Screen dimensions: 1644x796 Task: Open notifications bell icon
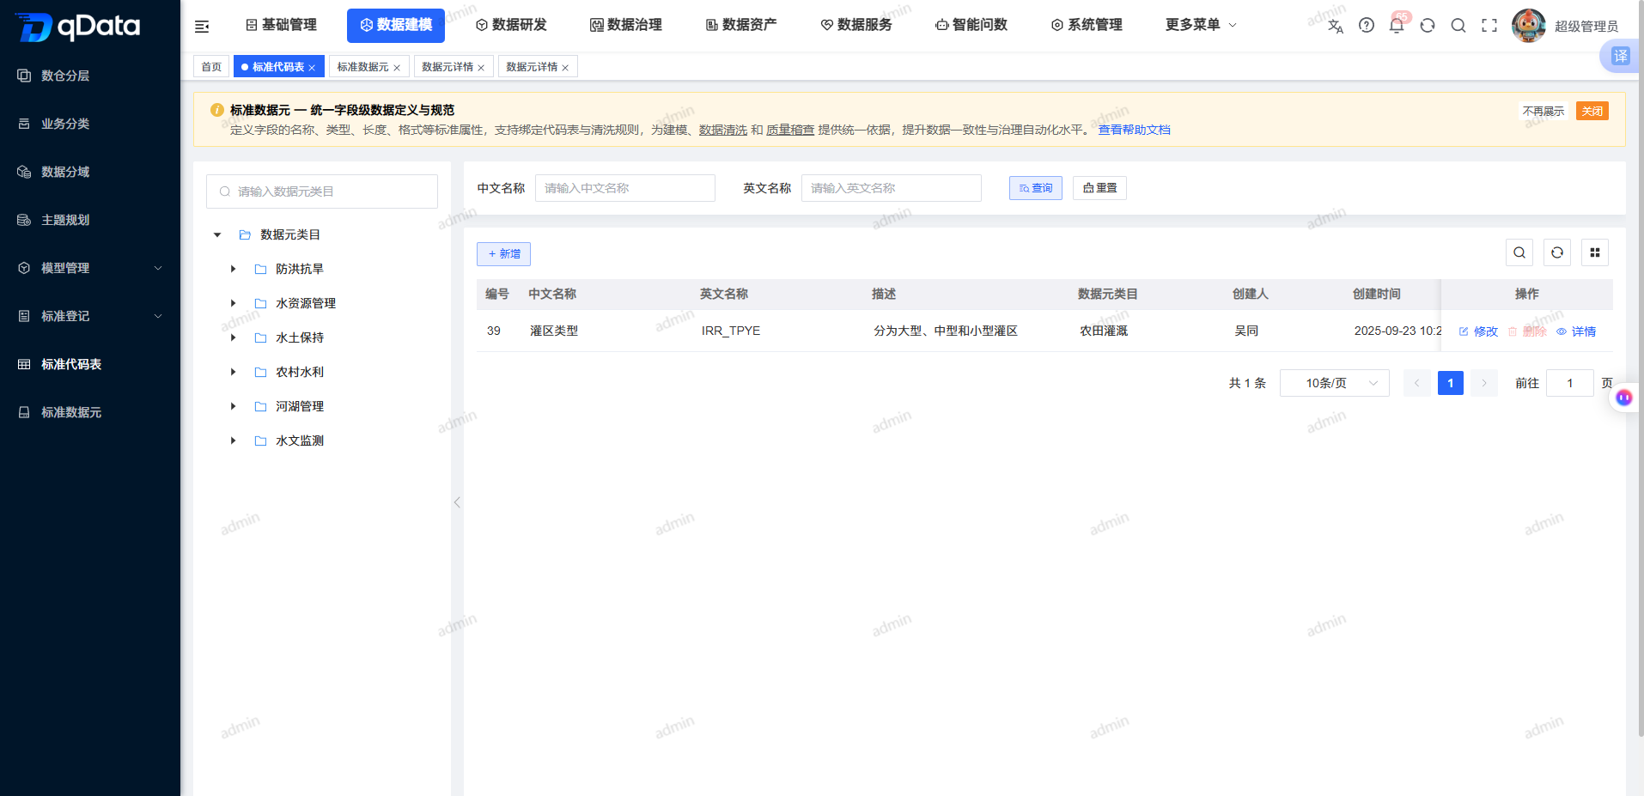pos(1397,26)
